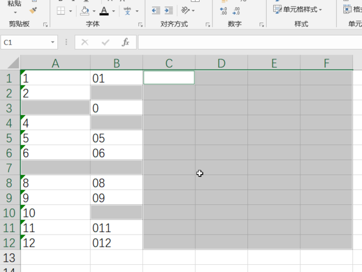Click the cancel X in formula bar

tap(84, 42)
